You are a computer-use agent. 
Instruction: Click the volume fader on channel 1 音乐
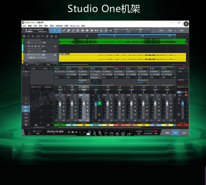[x=60, y=104]
